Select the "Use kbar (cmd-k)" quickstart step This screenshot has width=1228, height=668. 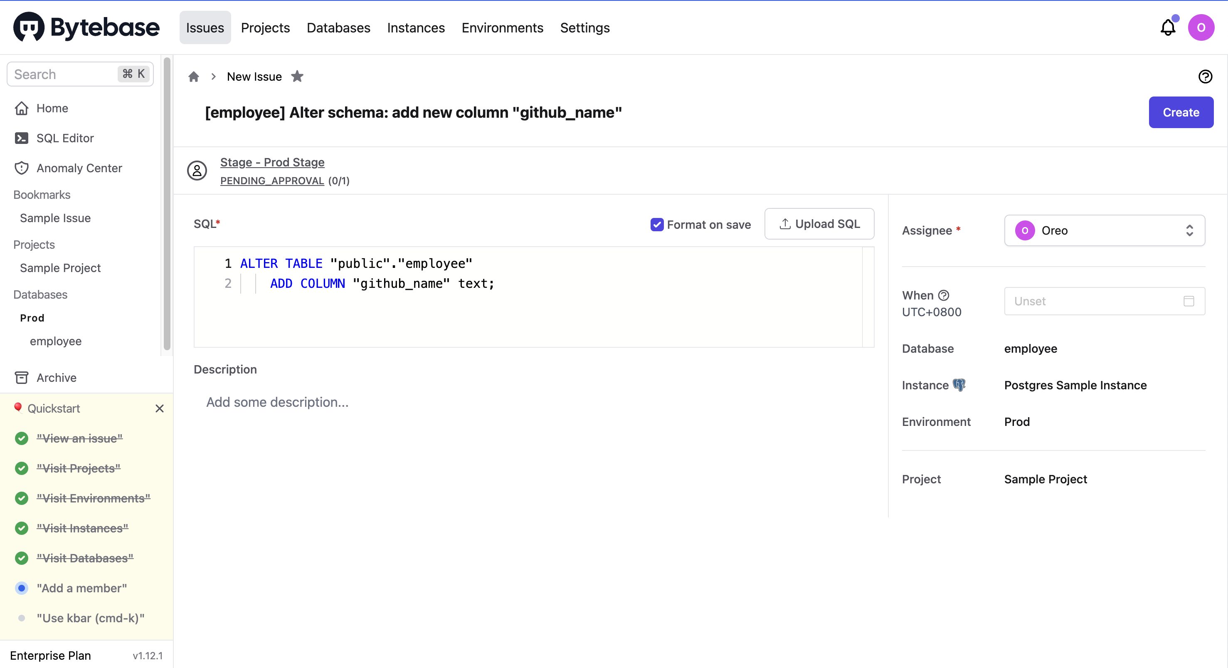[90, 618]
